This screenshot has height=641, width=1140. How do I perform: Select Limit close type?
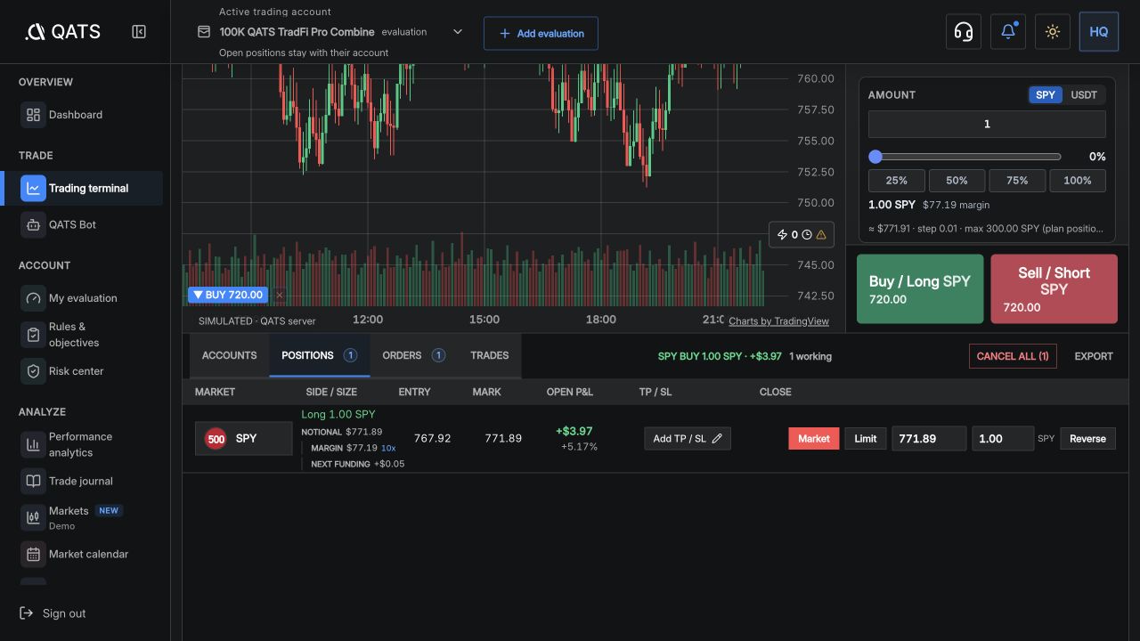pos(866,438)
